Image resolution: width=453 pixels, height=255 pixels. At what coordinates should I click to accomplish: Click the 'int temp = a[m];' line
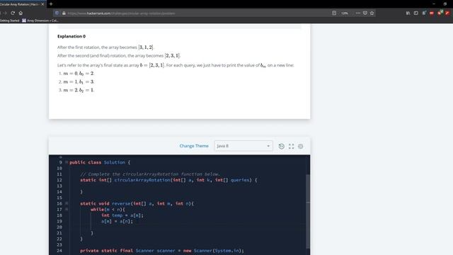(x=122, y=215)
